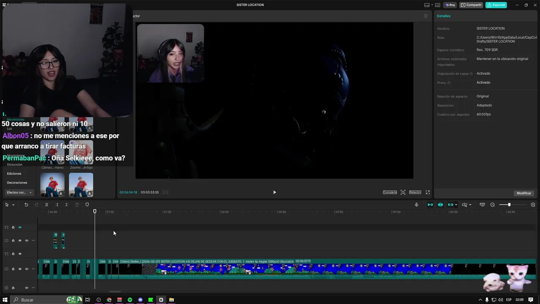Open Discord from the Windows taskbar
Viewport: 540px width, 304px height.
pyautogui.click(x=140, y=300)
